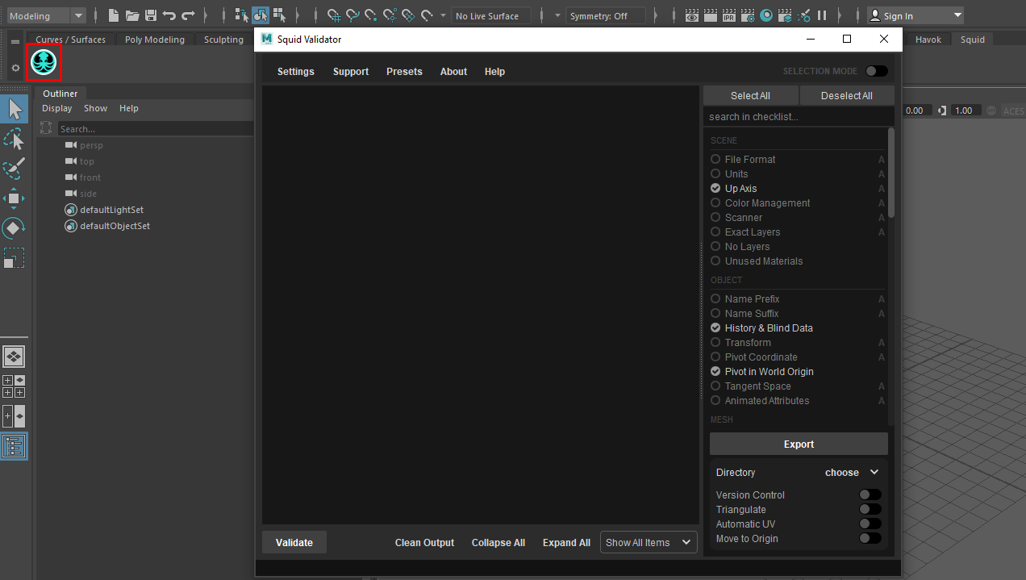Toggle Selection Mode switch
This screenshot has height=580, width=1026.
[876, 71]
